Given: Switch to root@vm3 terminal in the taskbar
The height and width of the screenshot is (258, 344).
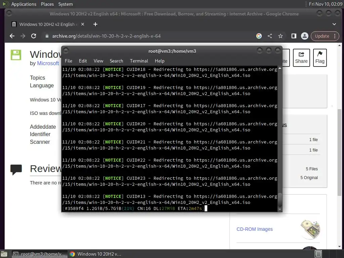Looking at the screenshot, I should pos(39,254).
